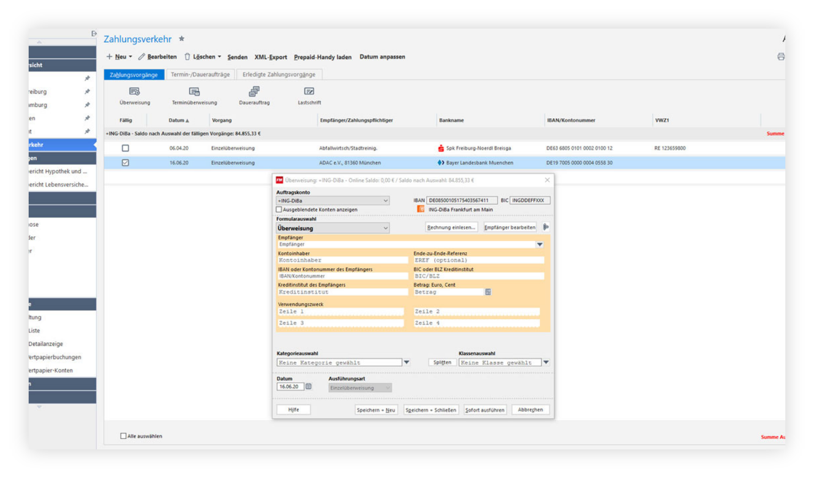
Task: Click Bearbeiten pencil in the toolbar
Action: coord(157,57)
